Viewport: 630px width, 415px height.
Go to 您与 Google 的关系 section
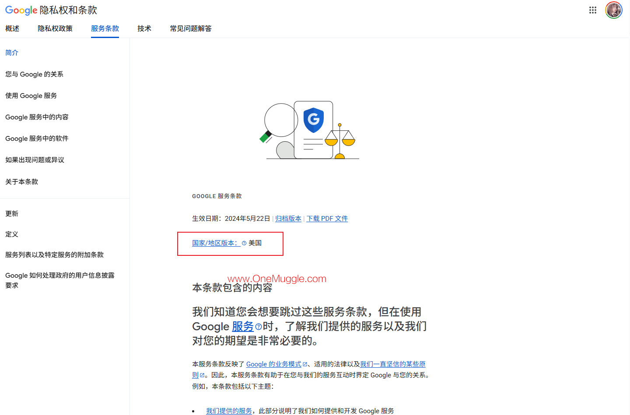34,74
